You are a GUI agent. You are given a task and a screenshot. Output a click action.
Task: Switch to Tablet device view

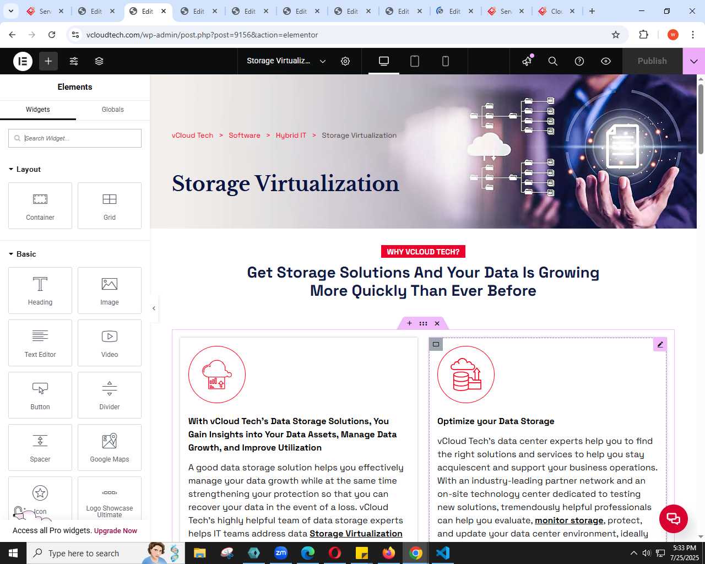pos(415,61)
